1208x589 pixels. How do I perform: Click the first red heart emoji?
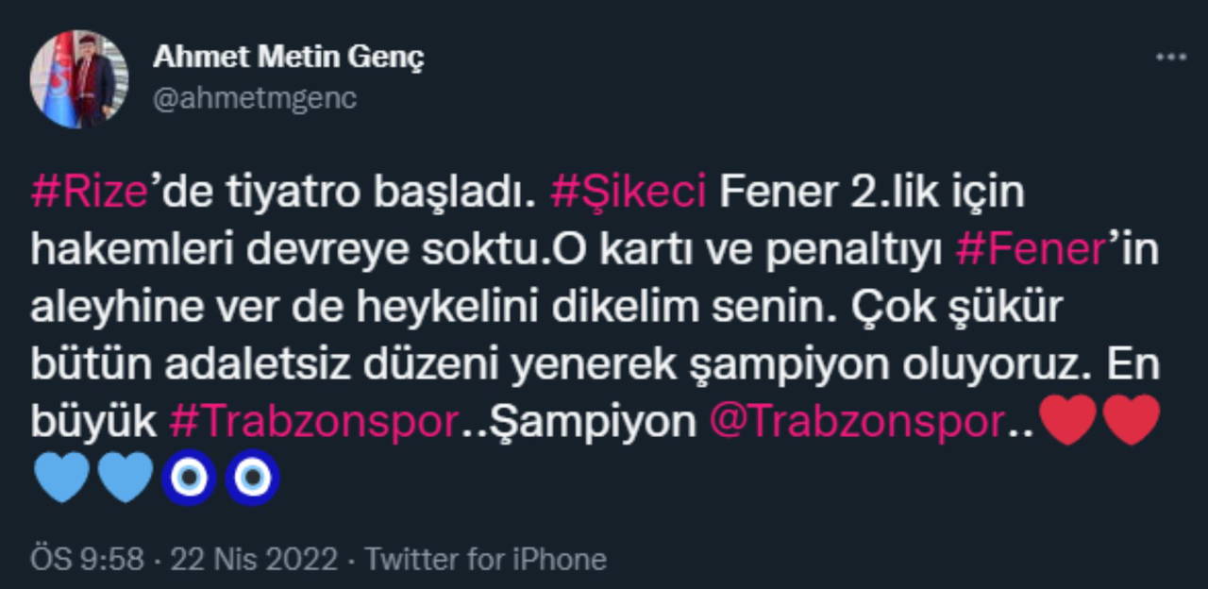[x=1069, y=421]
